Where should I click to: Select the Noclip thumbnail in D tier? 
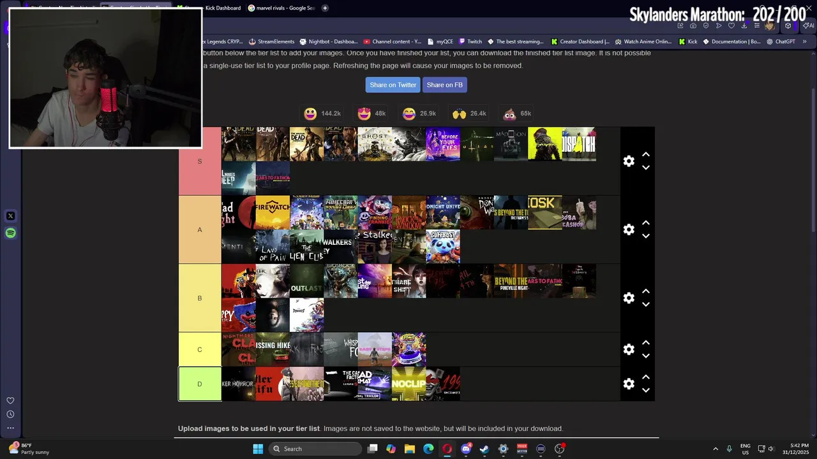408,384
